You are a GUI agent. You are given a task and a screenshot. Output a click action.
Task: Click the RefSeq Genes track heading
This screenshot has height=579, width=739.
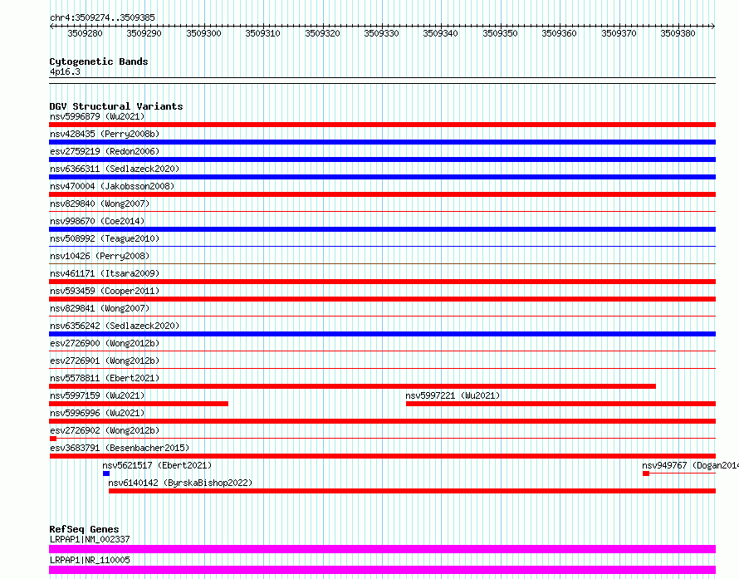84,529
